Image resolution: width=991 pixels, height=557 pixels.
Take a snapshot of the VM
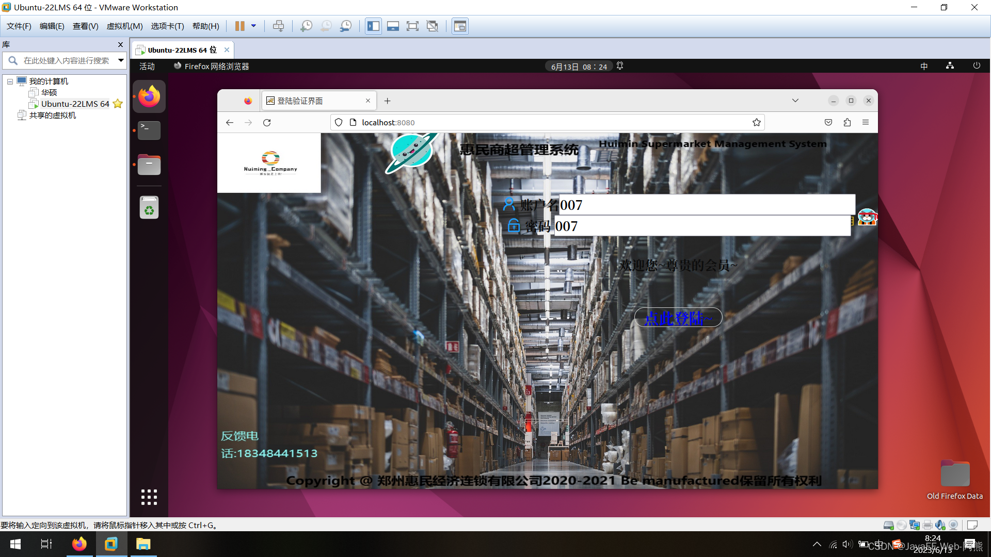tap(306, 26)
